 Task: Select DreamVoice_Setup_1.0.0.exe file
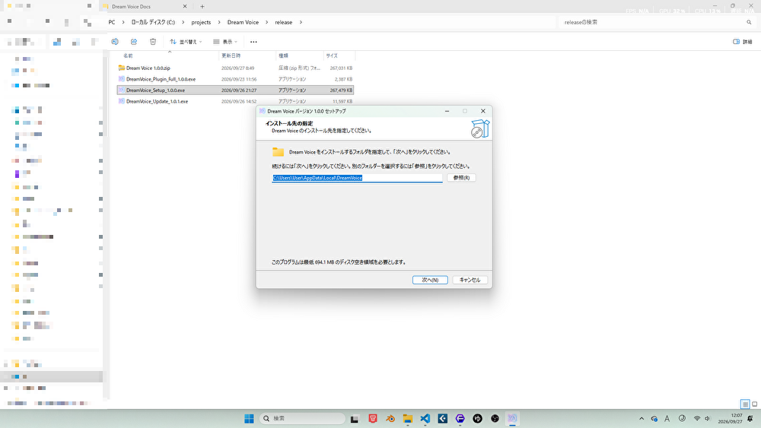pyautogui.click(x=235, y=90)
